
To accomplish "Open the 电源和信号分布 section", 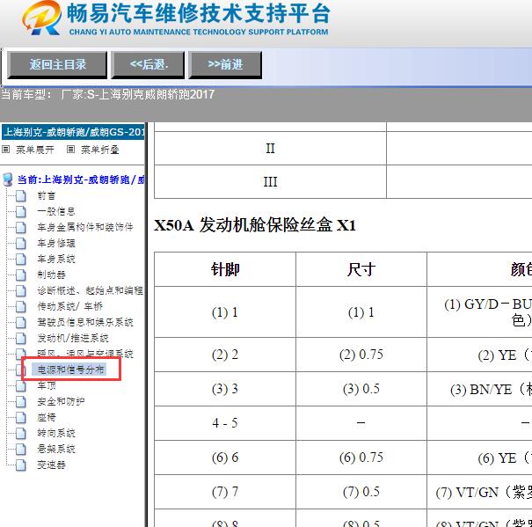I will (70, 370).
